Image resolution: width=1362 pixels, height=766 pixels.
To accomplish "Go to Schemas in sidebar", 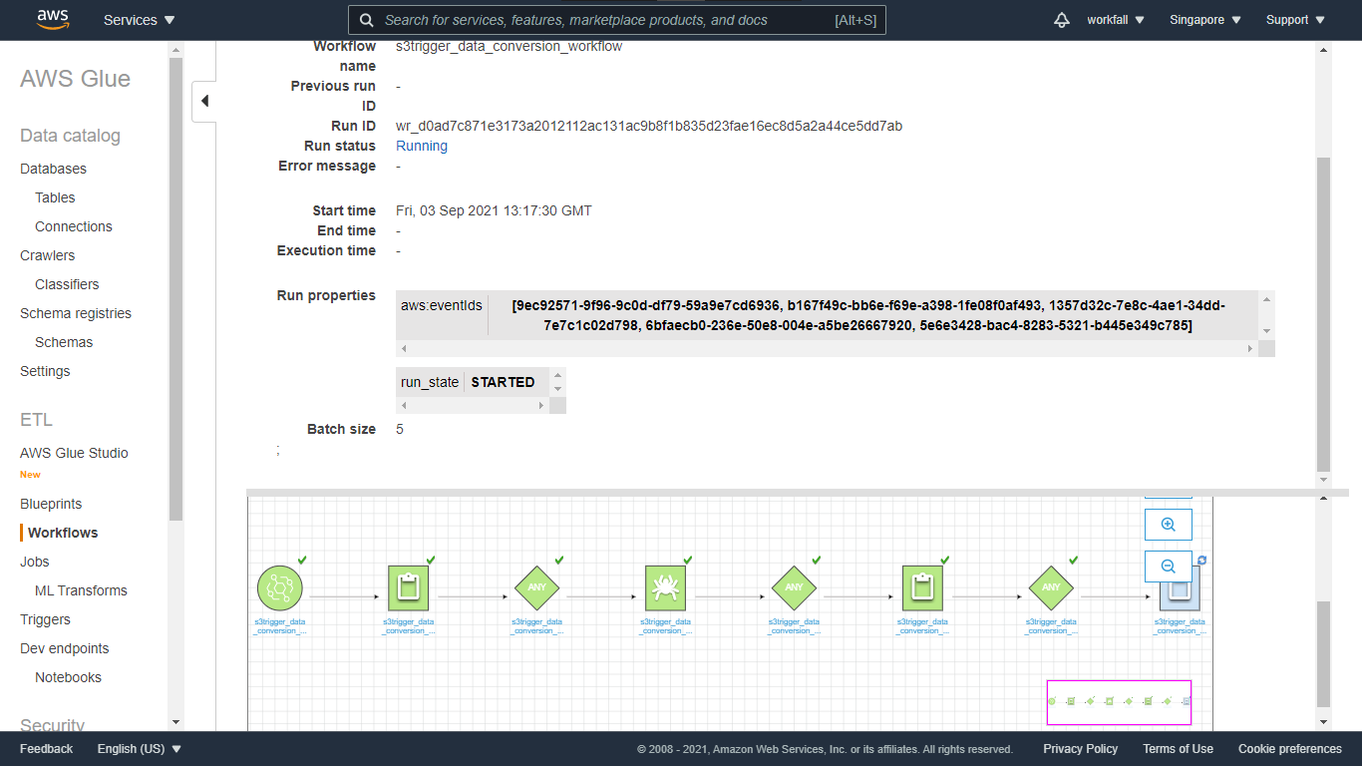I will 64,342.
